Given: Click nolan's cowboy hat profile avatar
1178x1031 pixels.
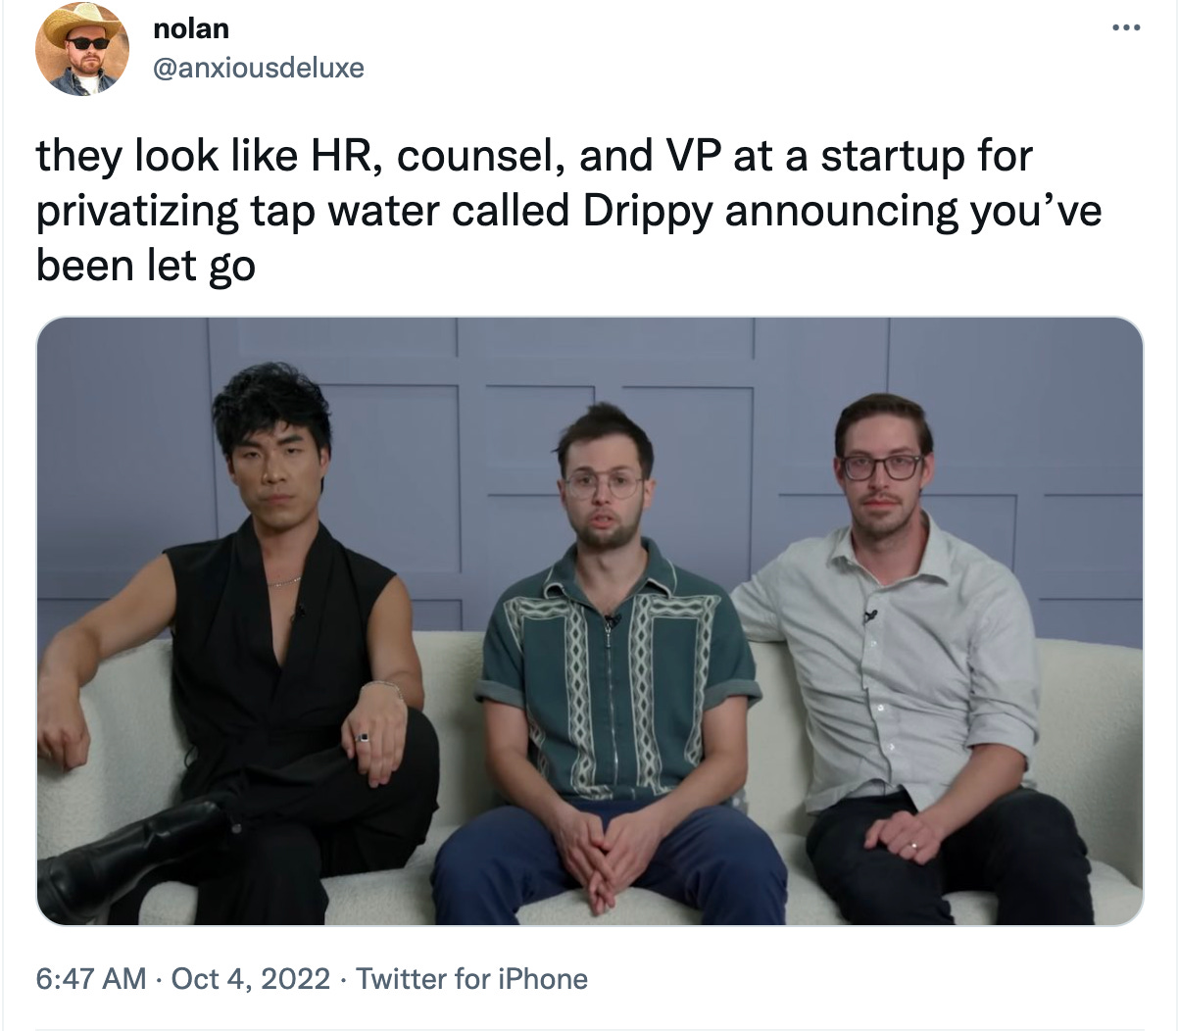Looking at the screenshot, I should (x=82, y=49).
